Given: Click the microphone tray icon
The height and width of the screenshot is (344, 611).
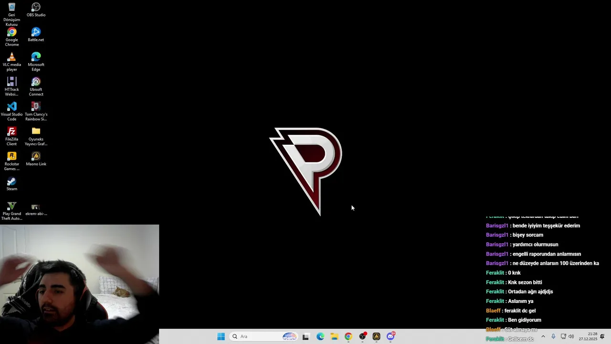Looking at the screenshot, I should 553,336.
